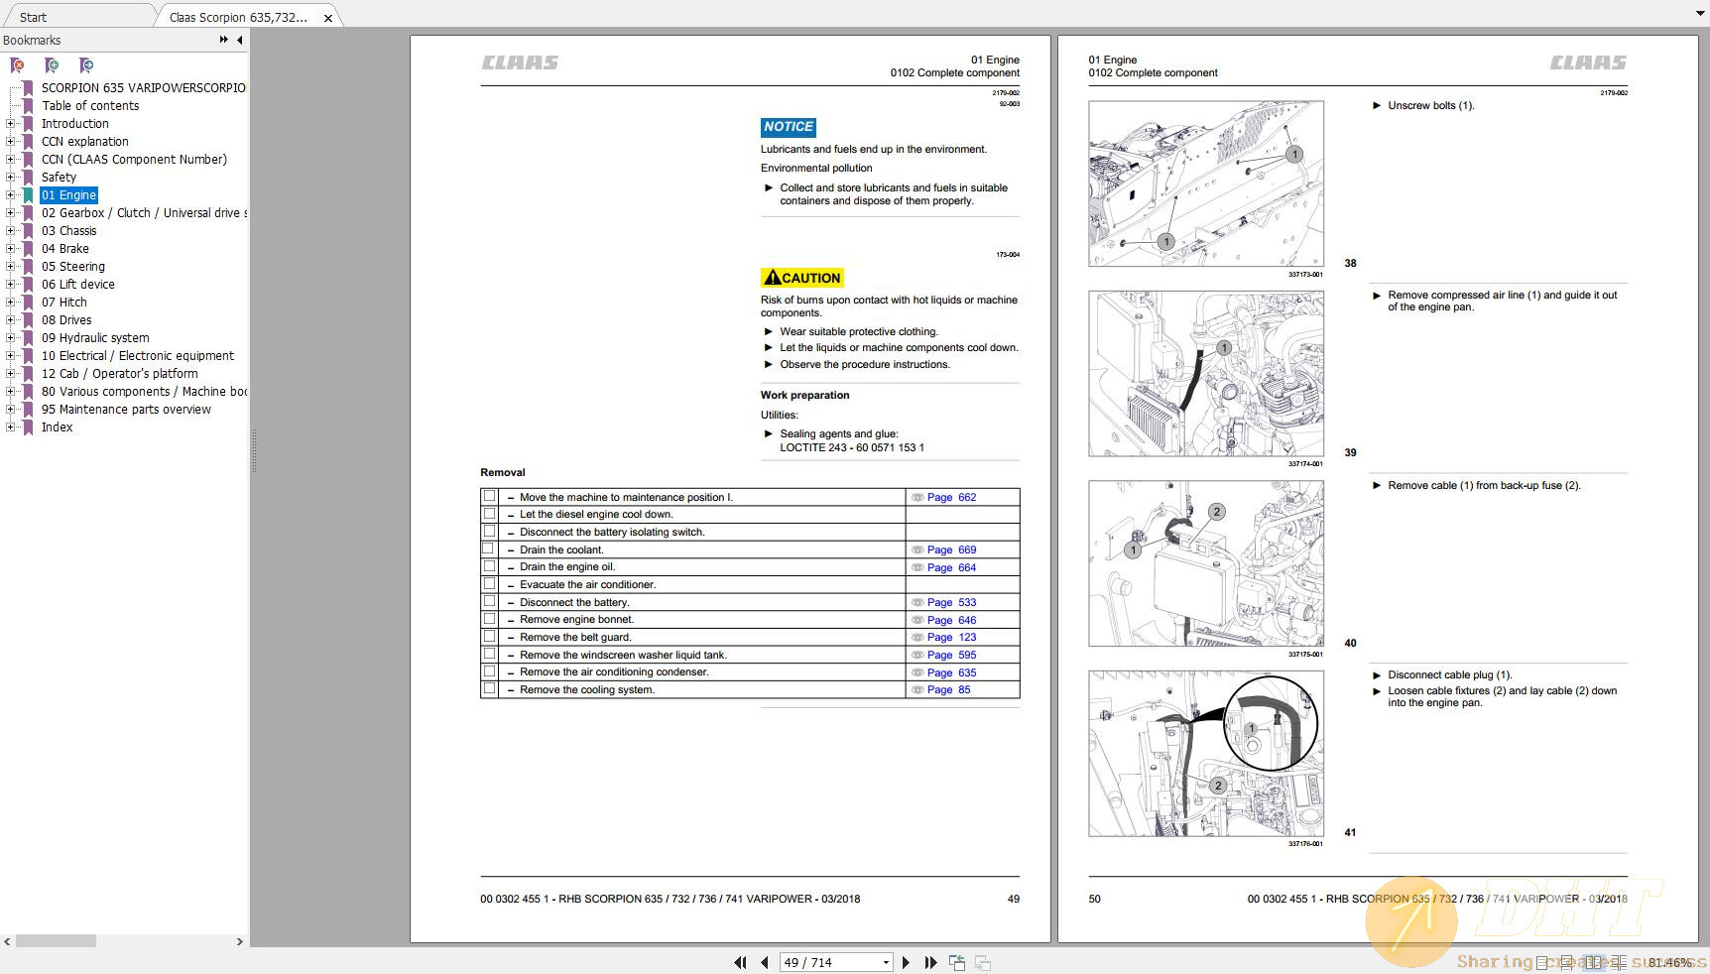Check the 'Remove the belt guard' box
The width and height of the screenshot is (1710, 974).
489,636
